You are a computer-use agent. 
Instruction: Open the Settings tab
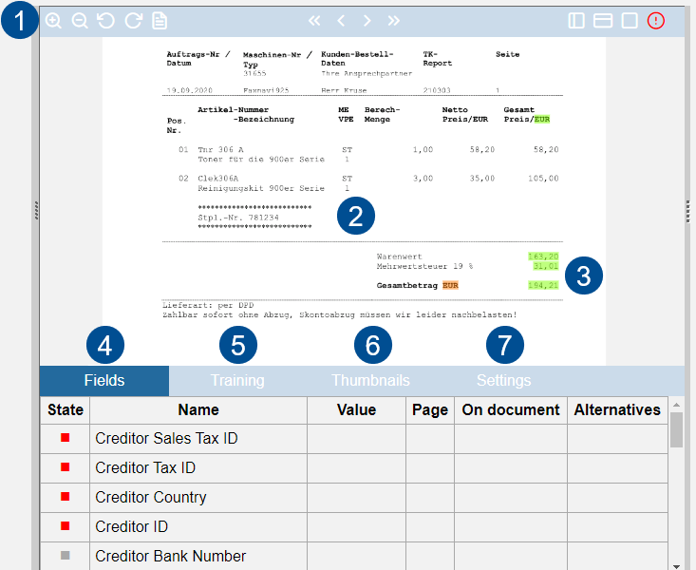pyautogui.click(x=504, y=381)
